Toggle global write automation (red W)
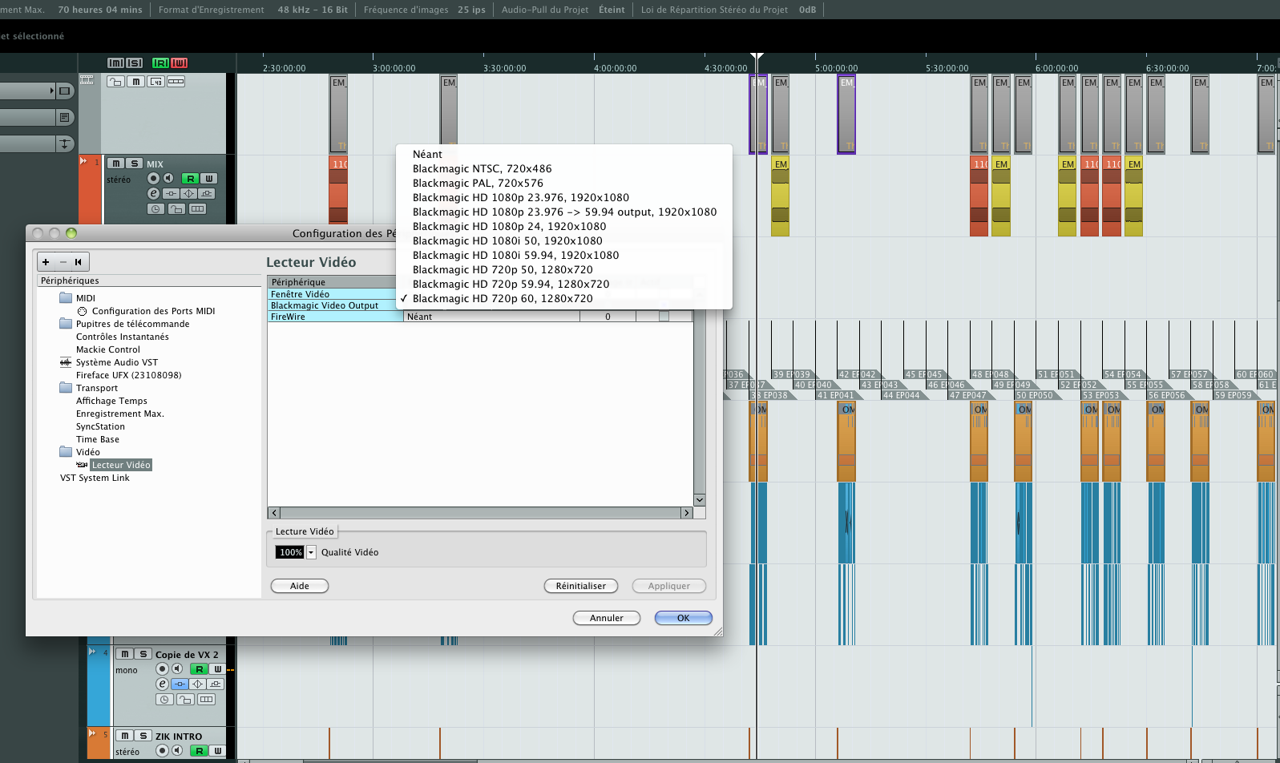 point(179,63)
